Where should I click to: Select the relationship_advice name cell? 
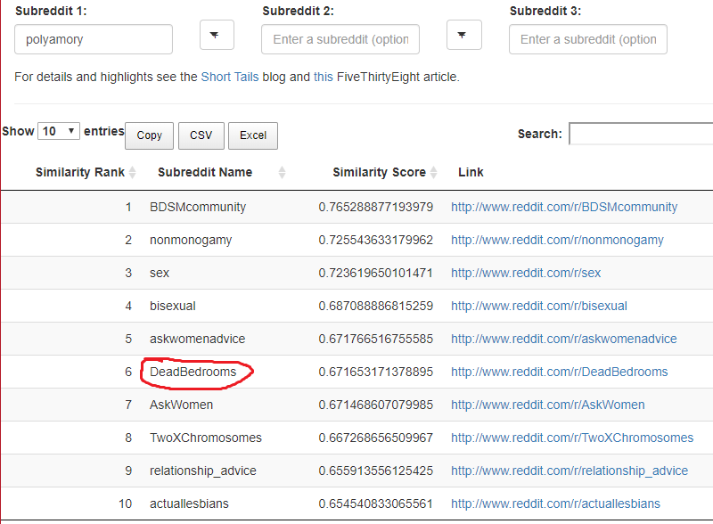[203, 471]
